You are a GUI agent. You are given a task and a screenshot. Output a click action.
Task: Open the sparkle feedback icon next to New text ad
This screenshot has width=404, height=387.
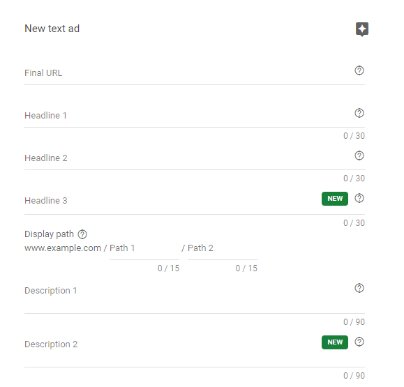click(361, 29)
